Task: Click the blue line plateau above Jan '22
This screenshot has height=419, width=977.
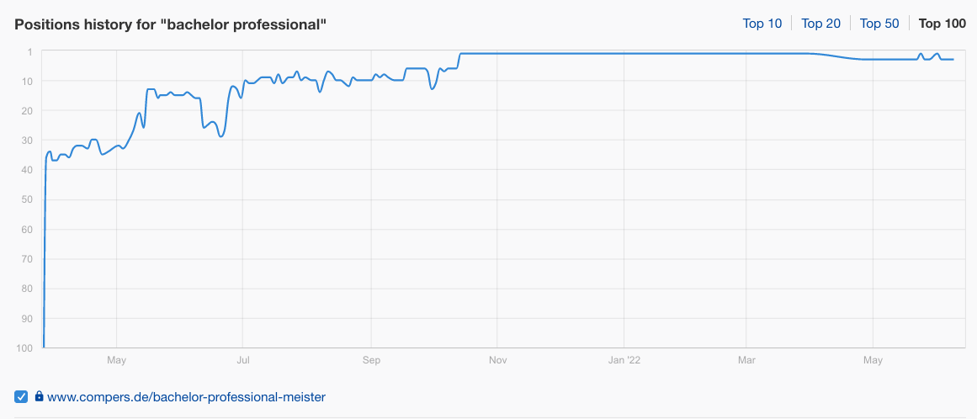Action: pos(624,54)
